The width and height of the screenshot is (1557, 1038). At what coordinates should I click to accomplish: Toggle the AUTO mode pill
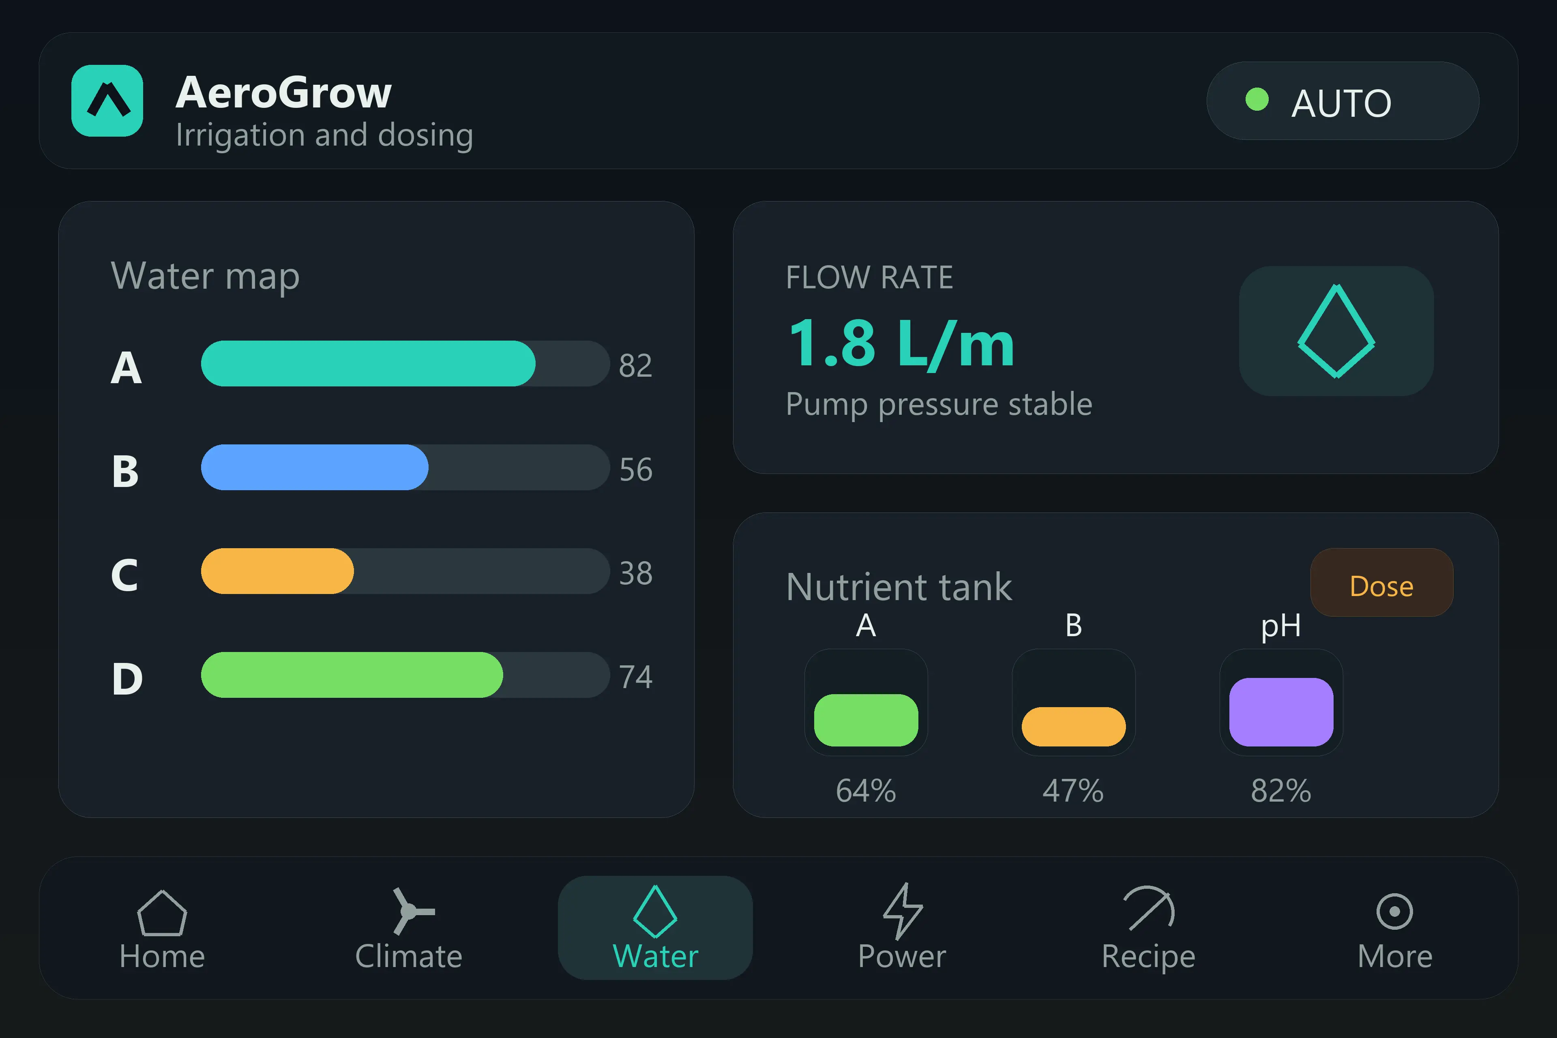pyautogui.click(x=1343, y=101)
